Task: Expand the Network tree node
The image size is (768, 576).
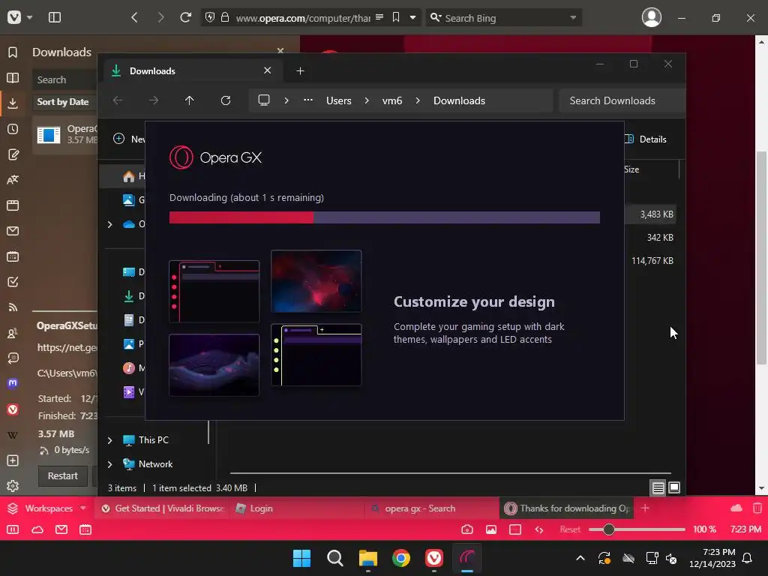Action: click(x=109, y=464)
